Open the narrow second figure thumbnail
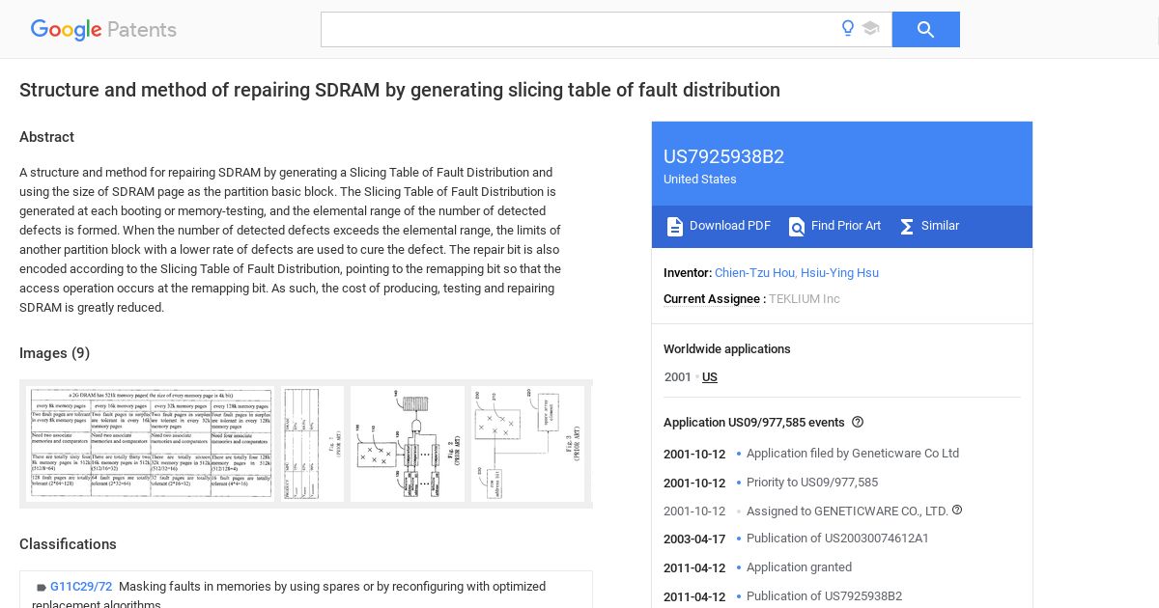Image resolution: width=1159 pixels, height=608 pixels. (312, 444)
